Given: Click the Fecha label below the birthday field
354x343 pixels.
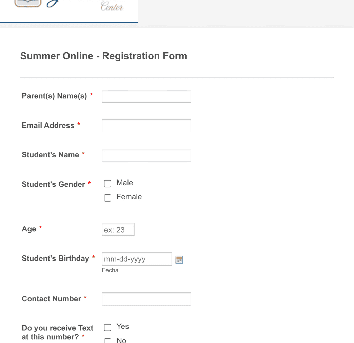Looking at the screenshot, I should click(x=110, y=270).
